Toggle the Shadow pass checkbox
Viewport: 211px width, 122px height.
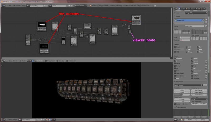coord(192,63)
